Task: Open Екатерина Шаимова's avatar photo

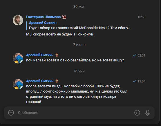Action: point(18,20)
